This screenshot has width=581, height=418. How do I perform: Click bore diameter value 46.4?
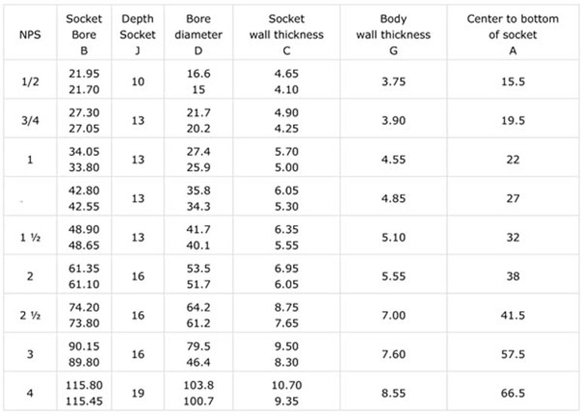[198, 362]
